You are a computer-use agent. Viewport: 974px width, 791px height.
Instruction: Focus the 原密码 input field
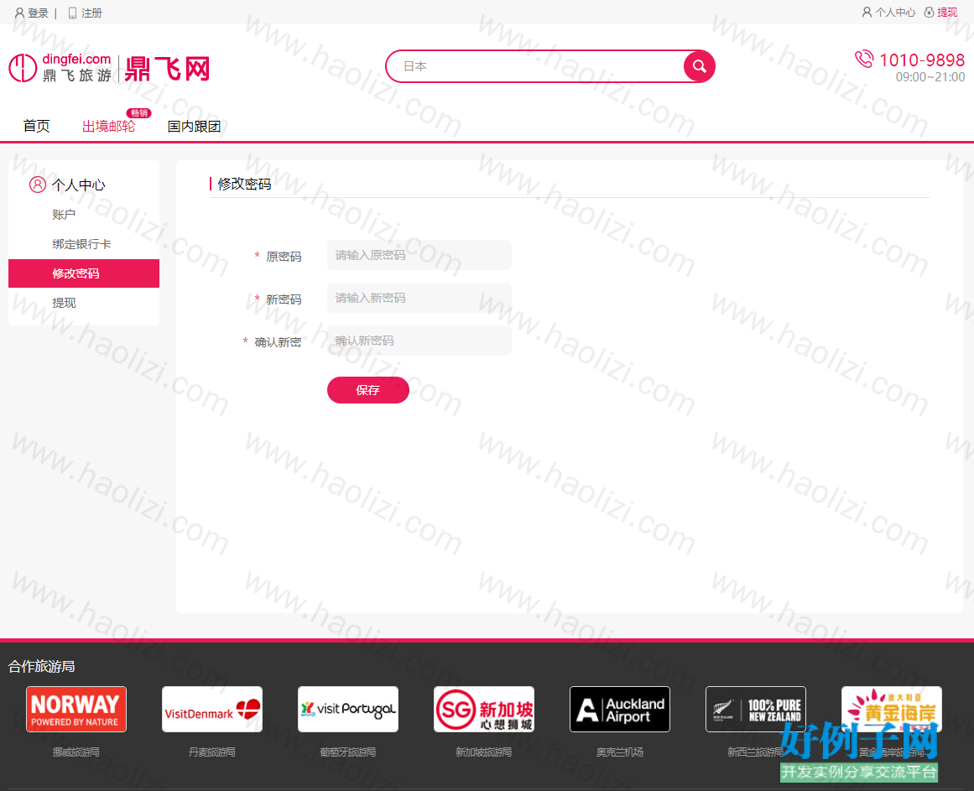coord(419,255)
